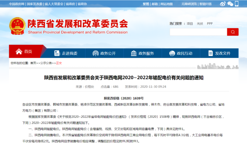Screen dimensions: 247x145
Task: Click paragraph beginning 一、陕西电网输配电价
Action: 107,129
